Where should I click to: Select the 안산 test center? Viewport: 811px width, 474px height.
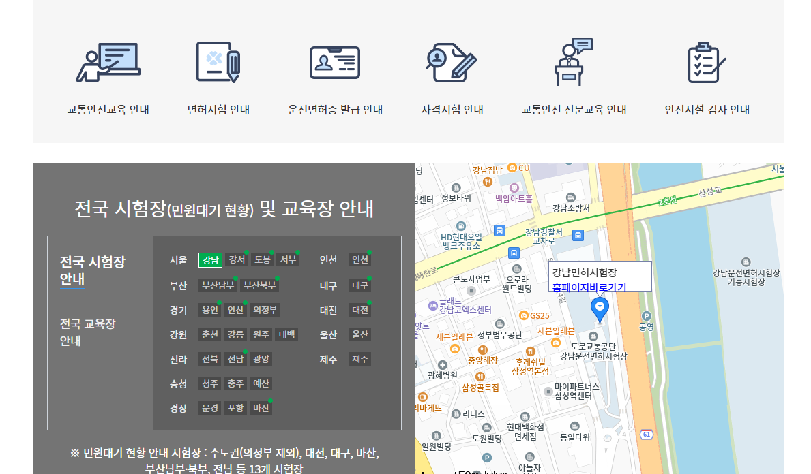click(x=235, y=310)
